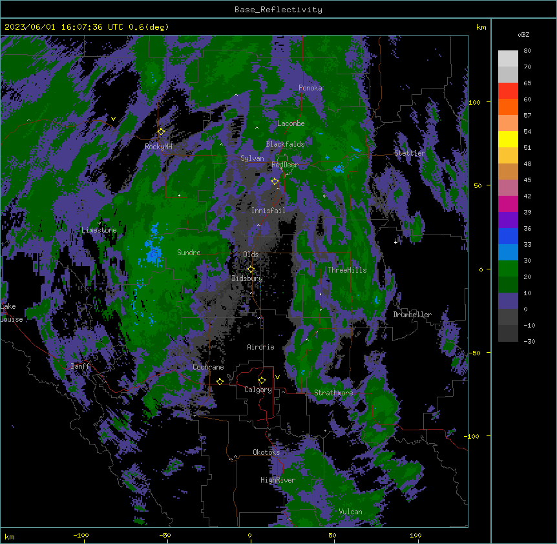Click the yellow diamond marker above RockyMH
This screenshot has width=557, height=544.
point(161,132)
